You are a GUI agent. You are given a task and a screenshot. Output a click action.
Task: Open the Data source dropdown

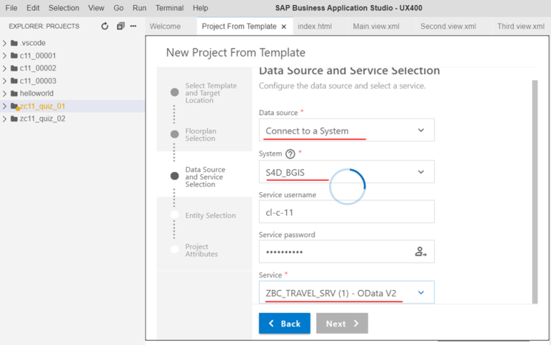346,130
